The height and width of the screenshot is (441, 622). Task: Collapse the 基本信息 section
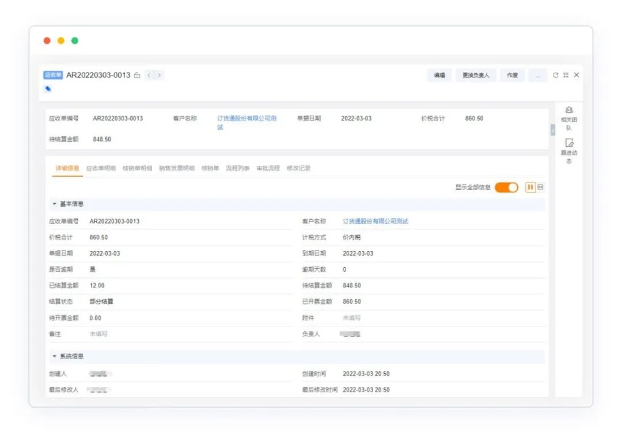pos(54,204)
